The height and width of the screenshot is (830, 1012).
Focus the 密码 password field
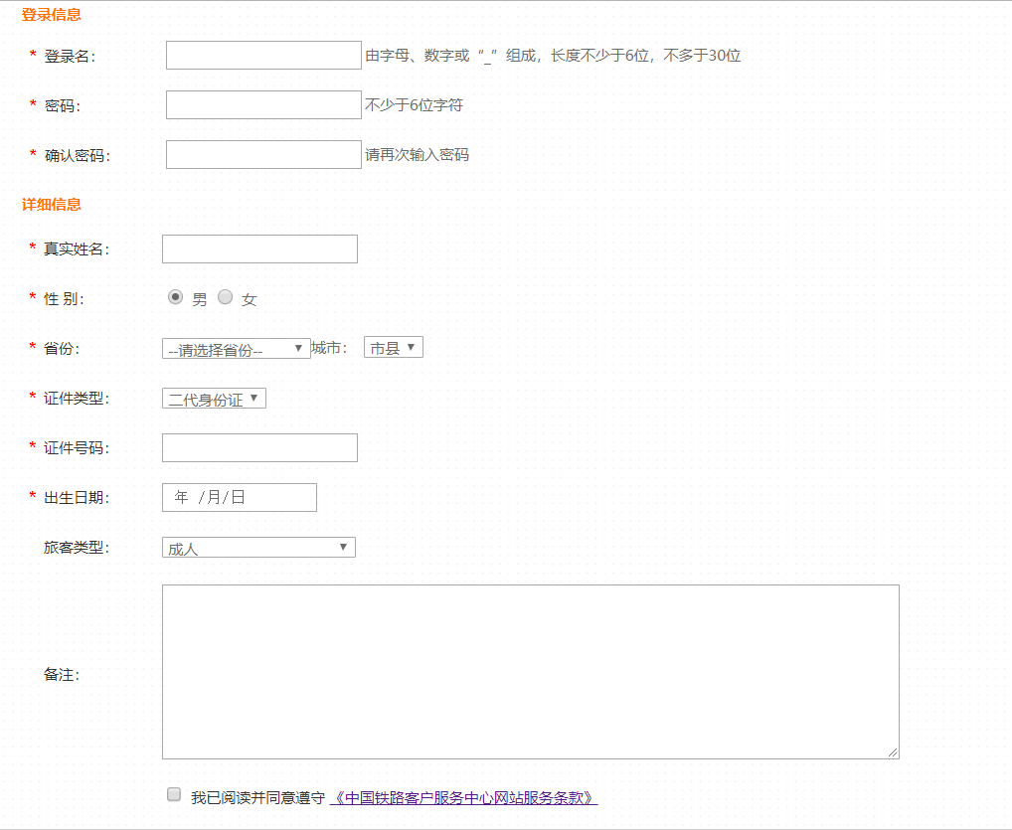(x=263, y=105)
